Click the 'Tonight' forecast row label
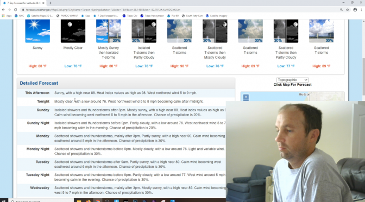 pyautogui.click(x=43, y=102)
